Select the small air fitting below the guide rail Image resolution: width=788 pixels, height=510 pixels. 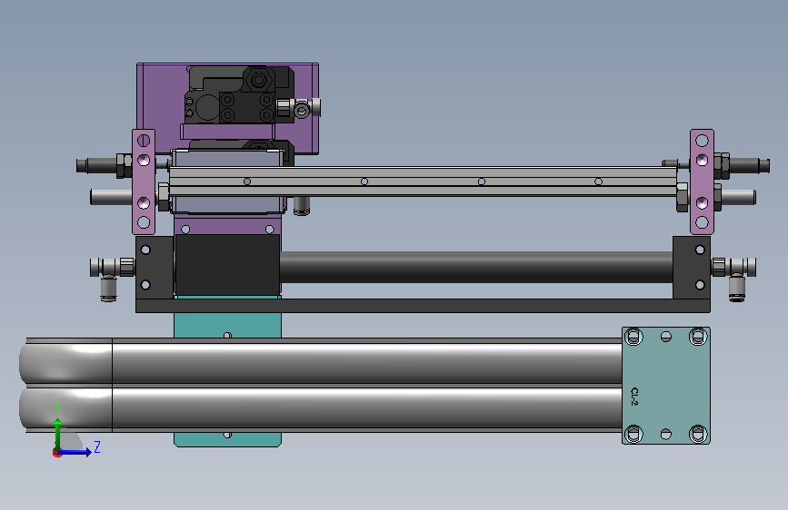301,206
